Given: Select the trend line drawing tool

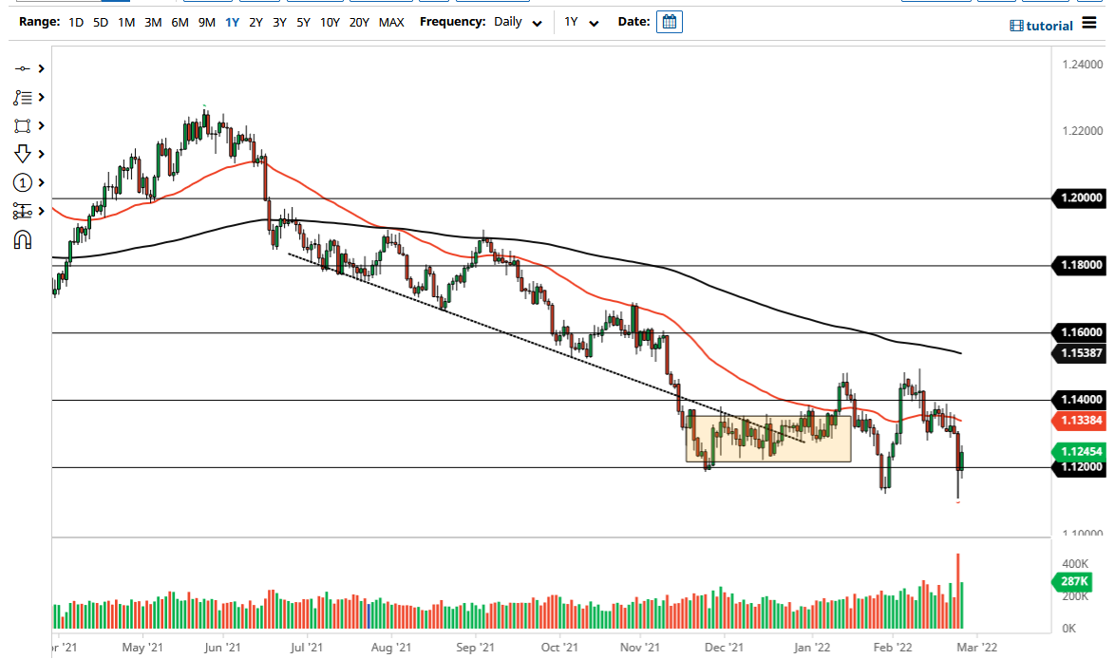Looking at the screenshot, I should (x=24, y=68).
